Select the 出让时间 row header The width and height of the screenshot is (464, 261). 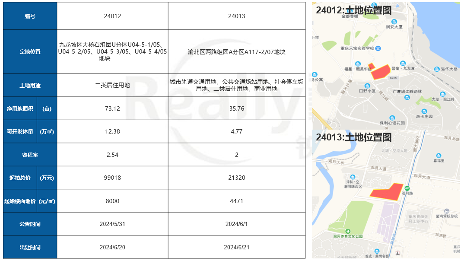click(30, 247)
